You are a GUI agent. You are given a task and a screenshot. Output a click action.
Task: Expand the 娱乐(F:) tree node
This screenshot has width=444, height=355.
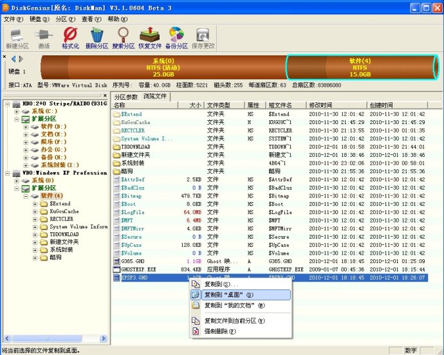point(26,142)
